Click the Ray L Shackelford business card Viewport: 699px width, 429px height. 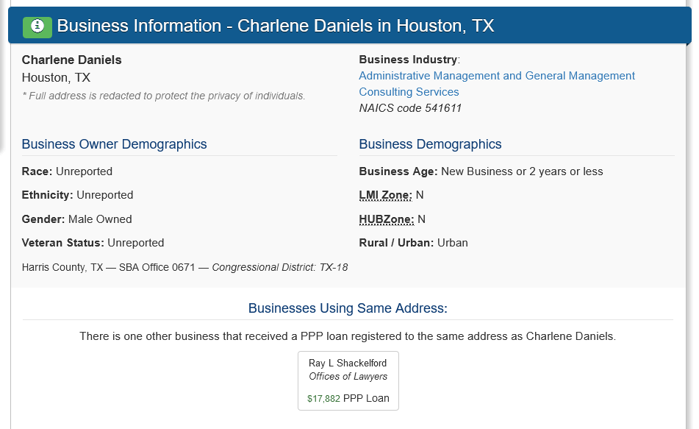tap(348, 380)
